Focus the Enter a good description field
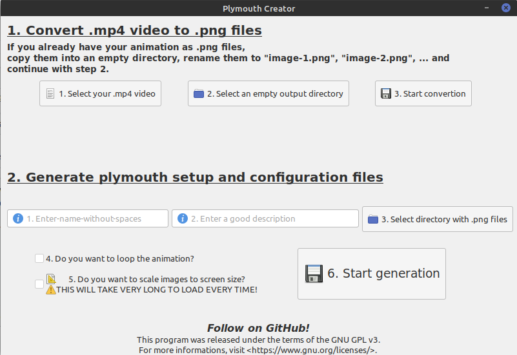The height and width of the screenshot is (355, 517). [x=265, y=218]
